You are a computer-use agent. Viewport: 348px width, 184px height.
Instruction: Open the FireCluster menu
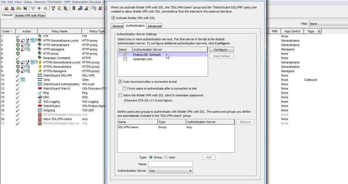click(x=55, y=2)
